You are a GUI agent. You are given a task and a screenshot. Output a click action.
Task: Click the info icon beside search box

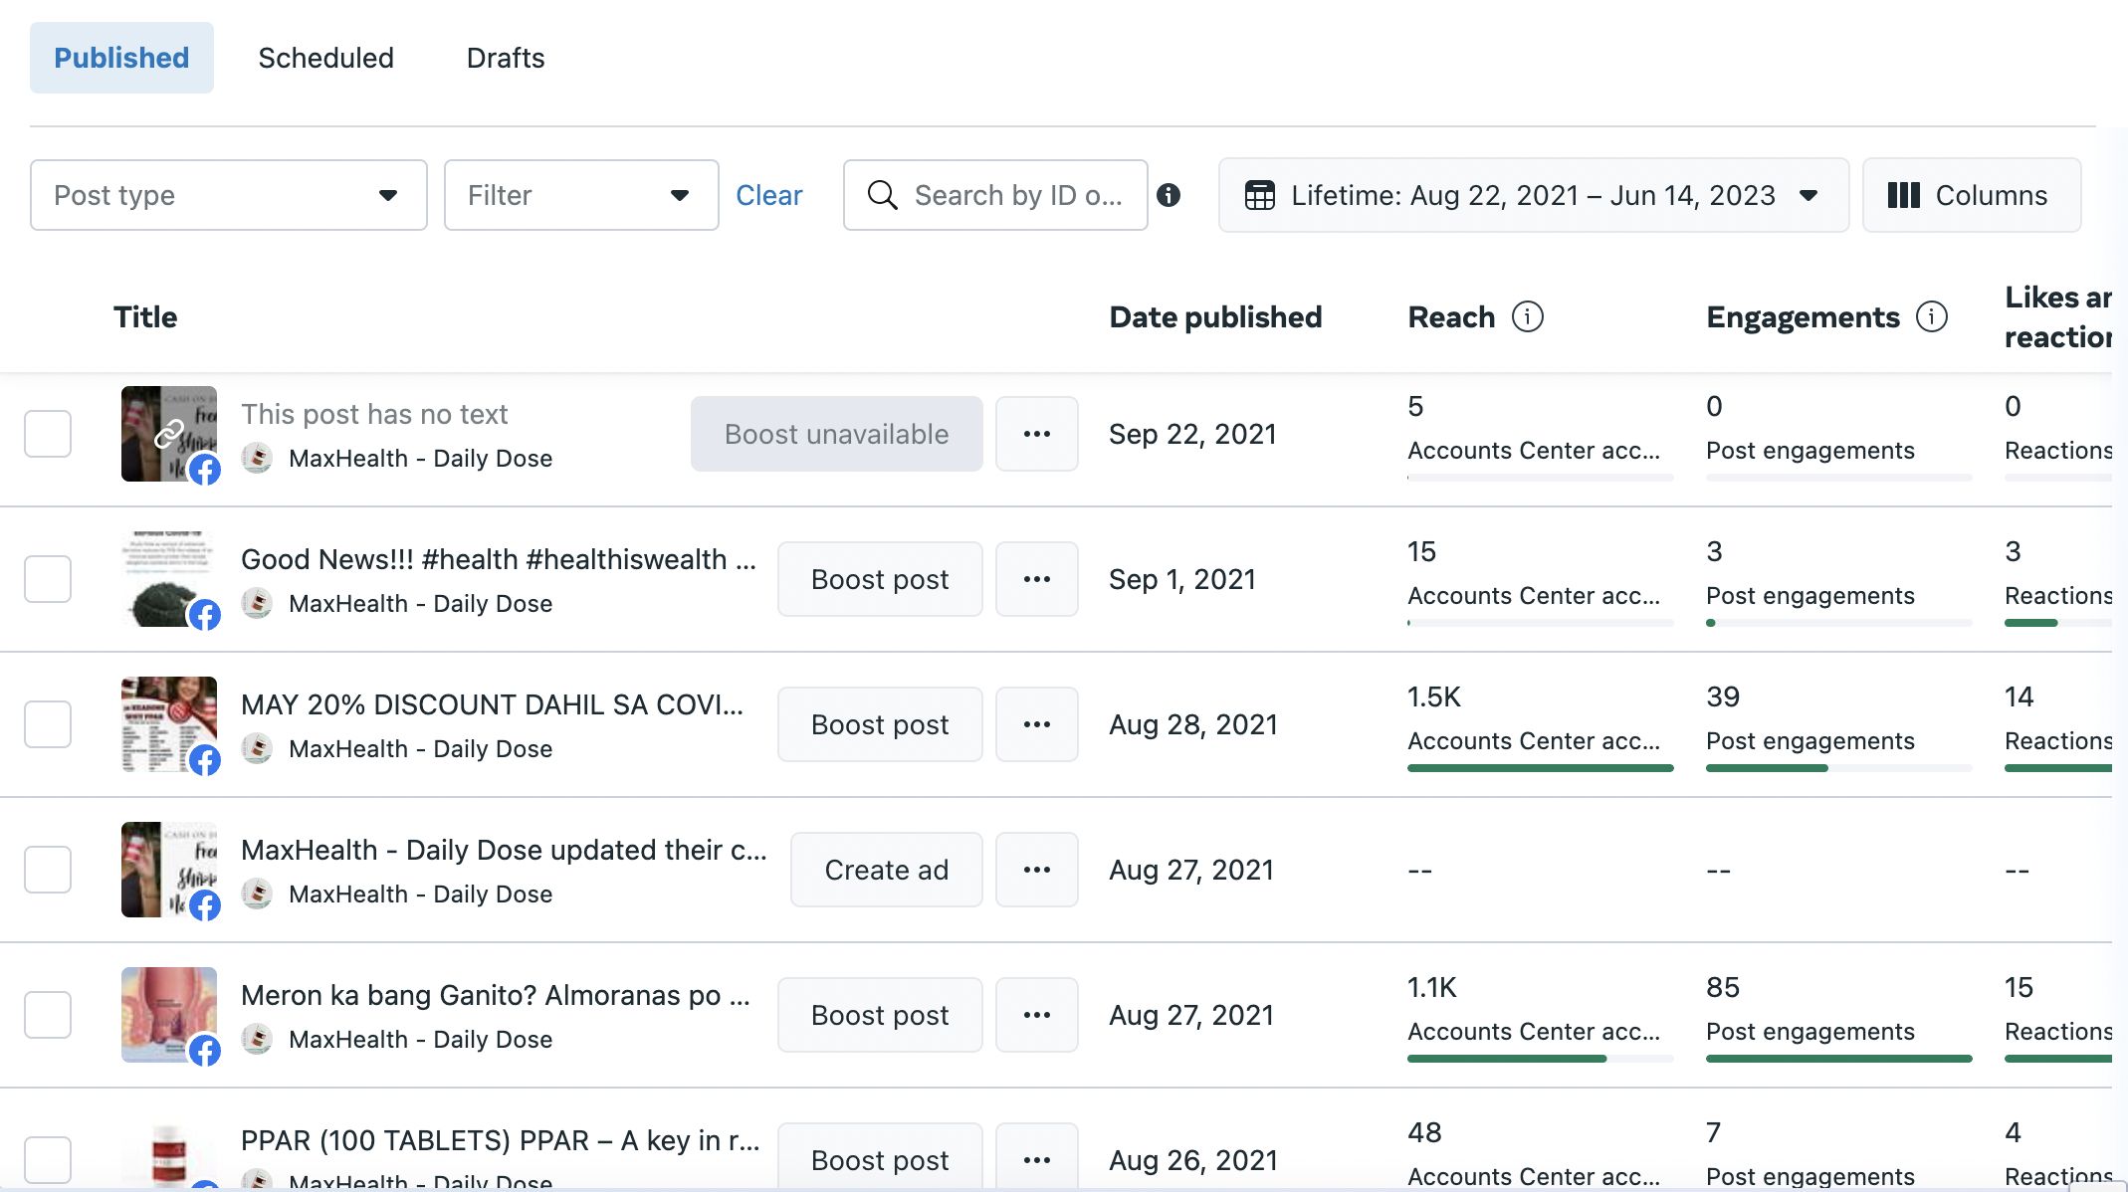(x=1169, y=195)
